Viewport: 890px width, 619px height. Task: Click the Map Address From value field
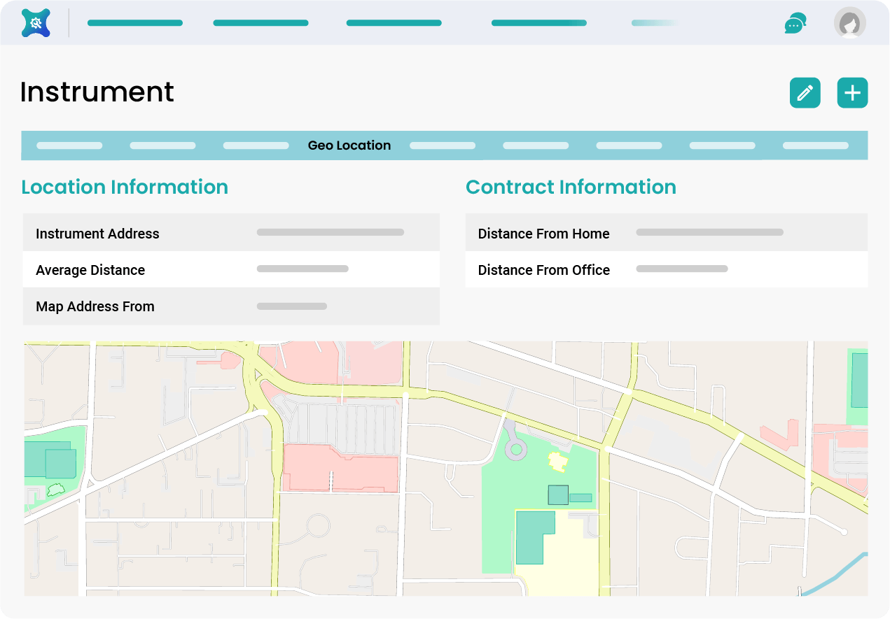[292, 306]
